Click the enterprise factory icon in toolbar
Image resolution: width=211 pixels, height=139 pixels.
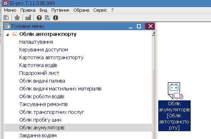click(x=28, y=18)
